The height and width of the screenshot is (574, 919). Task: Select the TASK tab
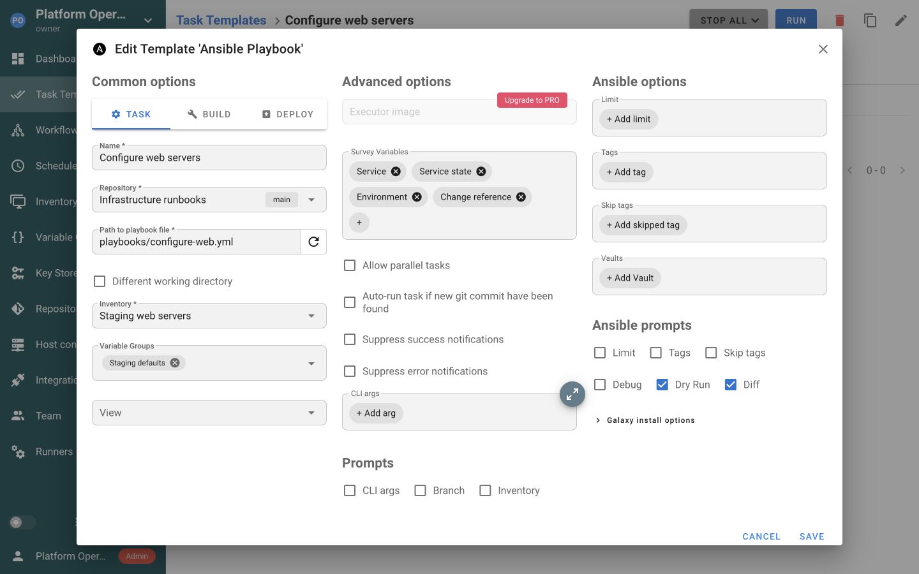point(131,114)
